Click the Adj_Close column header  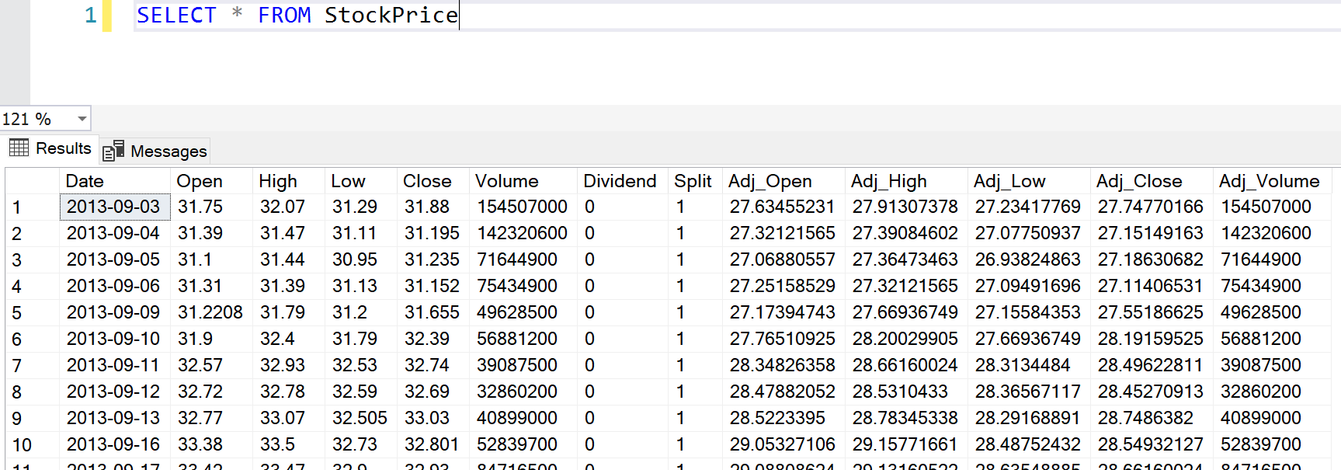coord(1138,181)
